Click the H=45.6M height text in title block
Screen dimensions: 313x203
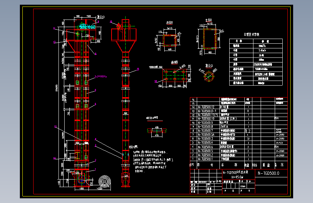point(237,177)
